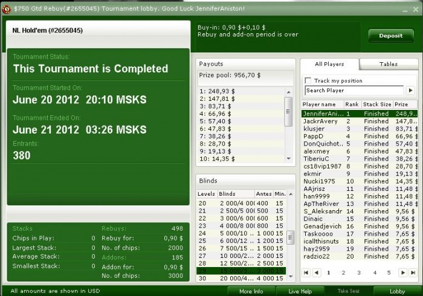Select player row PappD

(x=360, y=137)
